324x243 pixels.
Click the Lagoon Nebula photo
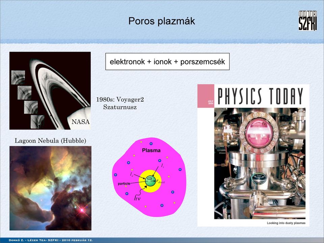(x=50, y=188)
